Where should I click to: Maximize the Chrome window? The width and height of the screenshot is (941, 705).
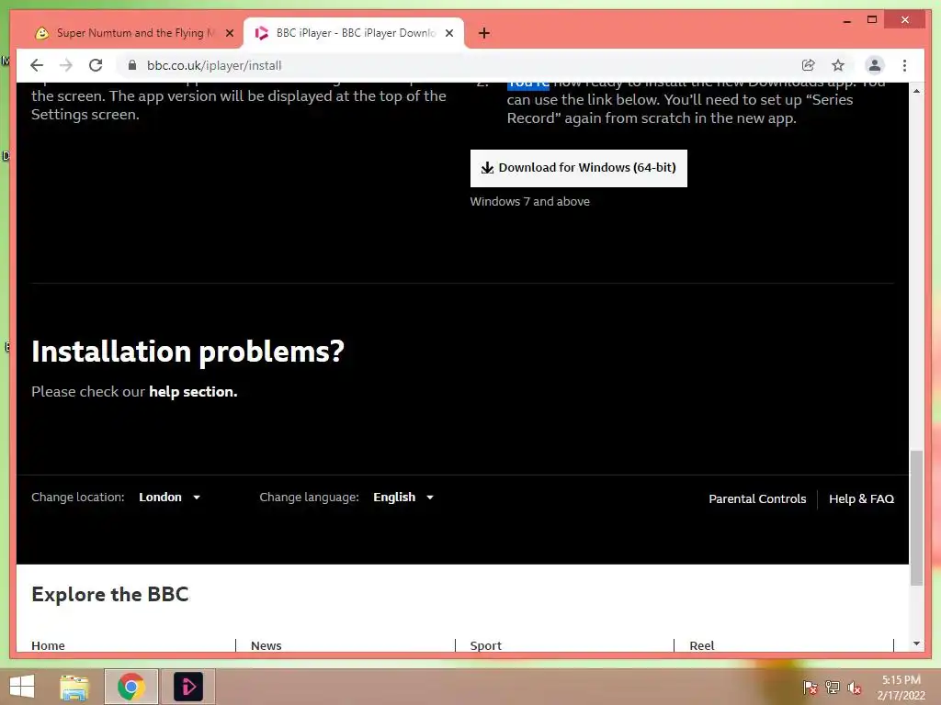click(872, 20)
